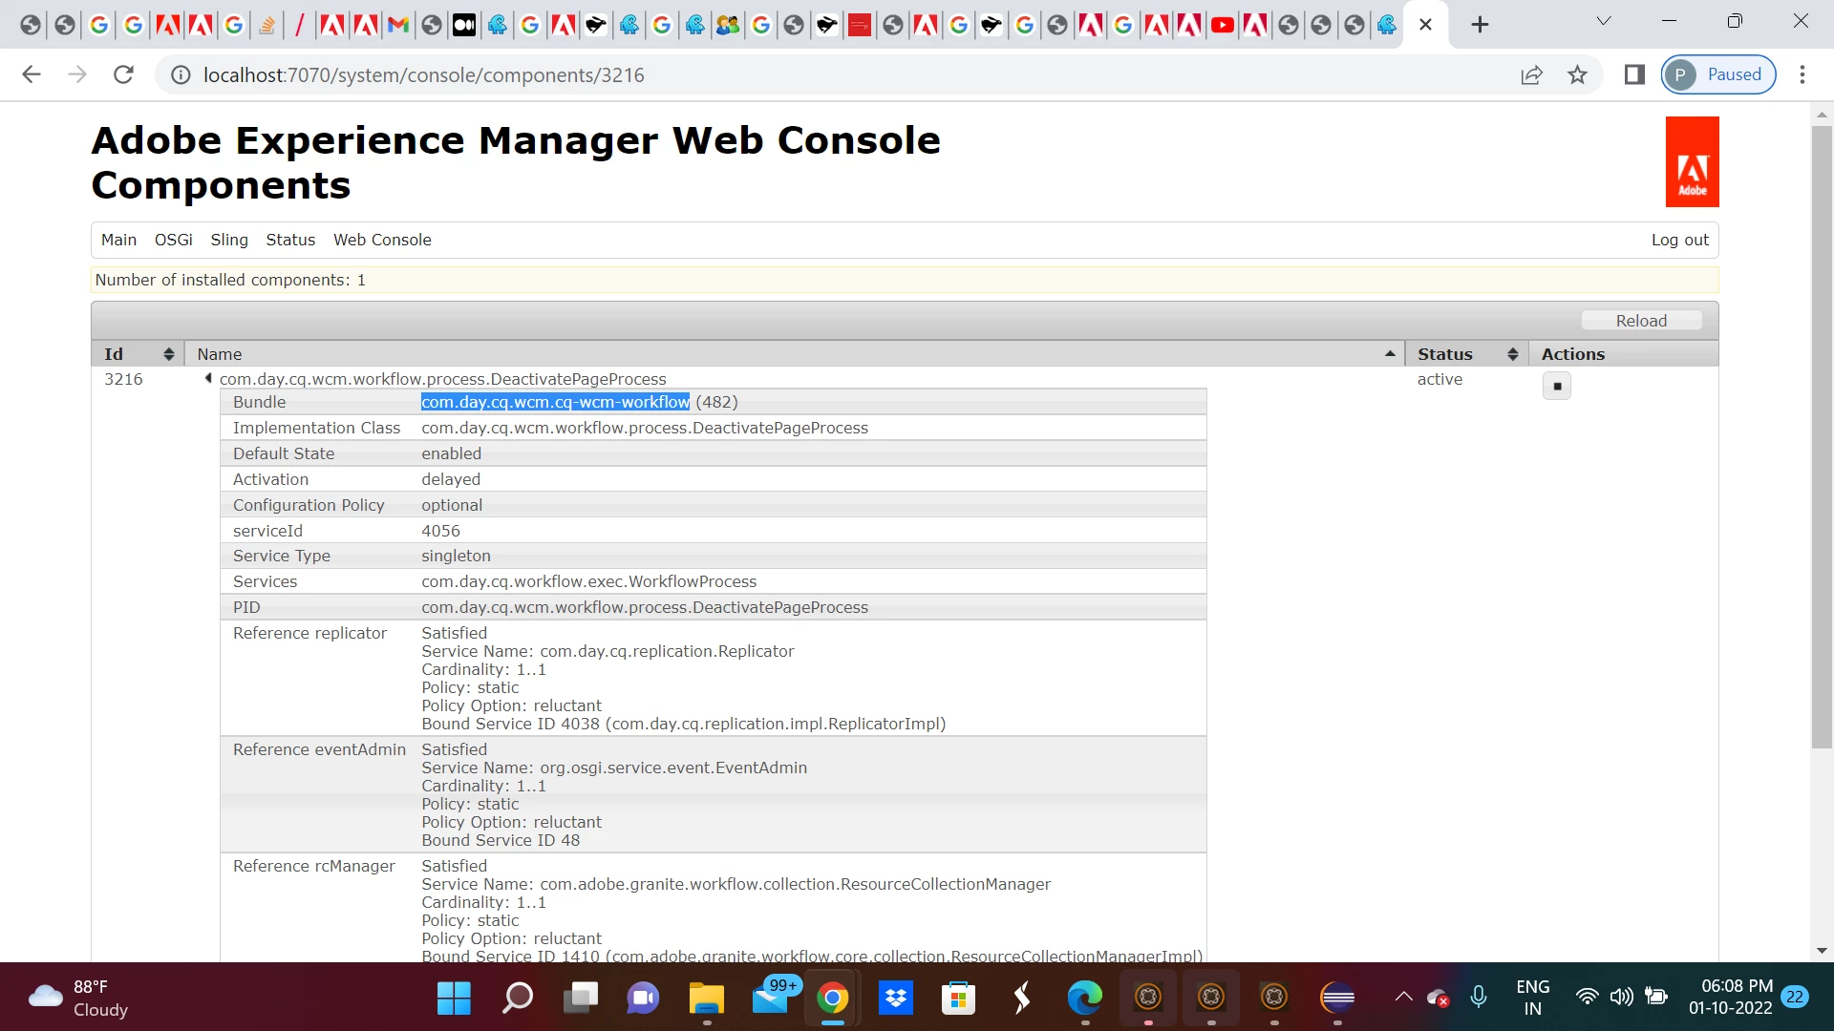Reload the page using browser refresh icon
The height and width of the screenshot is (1031, 1834).
(123, 74)
